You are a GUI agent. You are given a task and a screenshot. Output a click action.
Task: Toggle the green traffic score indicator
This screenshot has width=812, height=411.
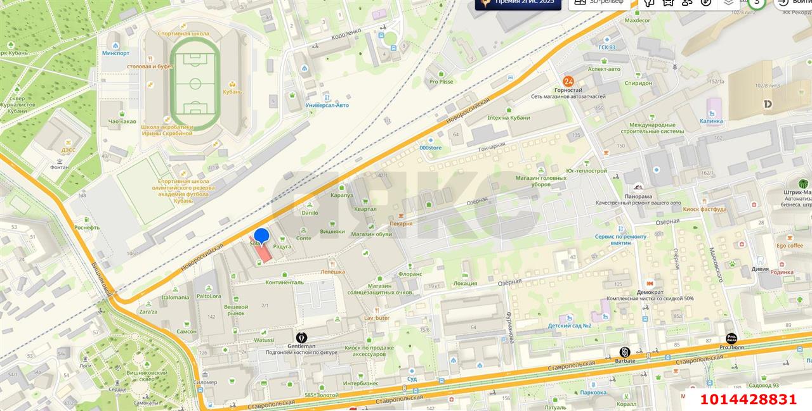(x=756, y=3)
